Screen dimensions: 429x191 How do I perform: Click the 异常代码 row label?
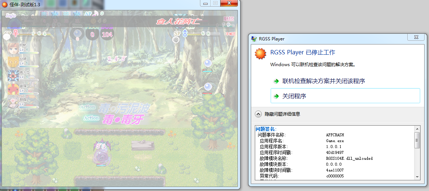270,176
